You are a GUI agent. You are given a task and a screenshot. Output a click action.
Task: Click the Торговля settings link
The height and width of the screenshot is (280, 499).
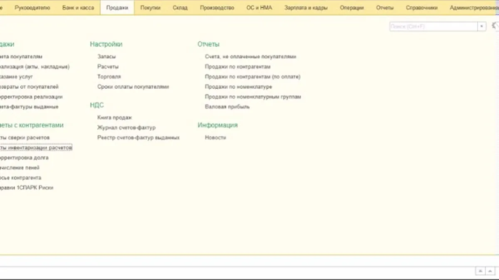109,77
